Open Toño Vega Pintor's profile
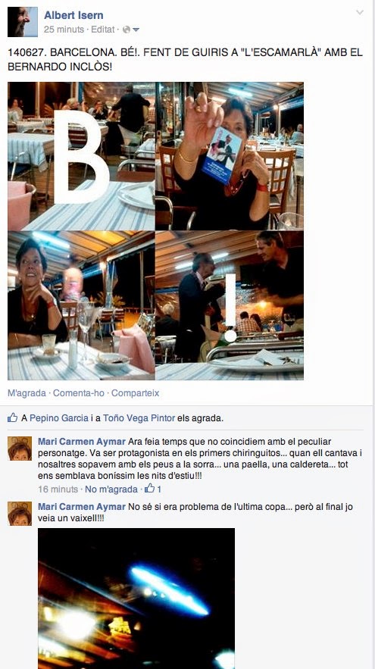 coord(139,418)
